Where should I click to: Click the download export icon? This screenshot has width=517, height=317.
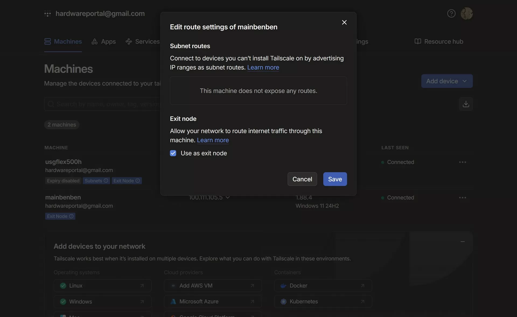coord(466,104)
